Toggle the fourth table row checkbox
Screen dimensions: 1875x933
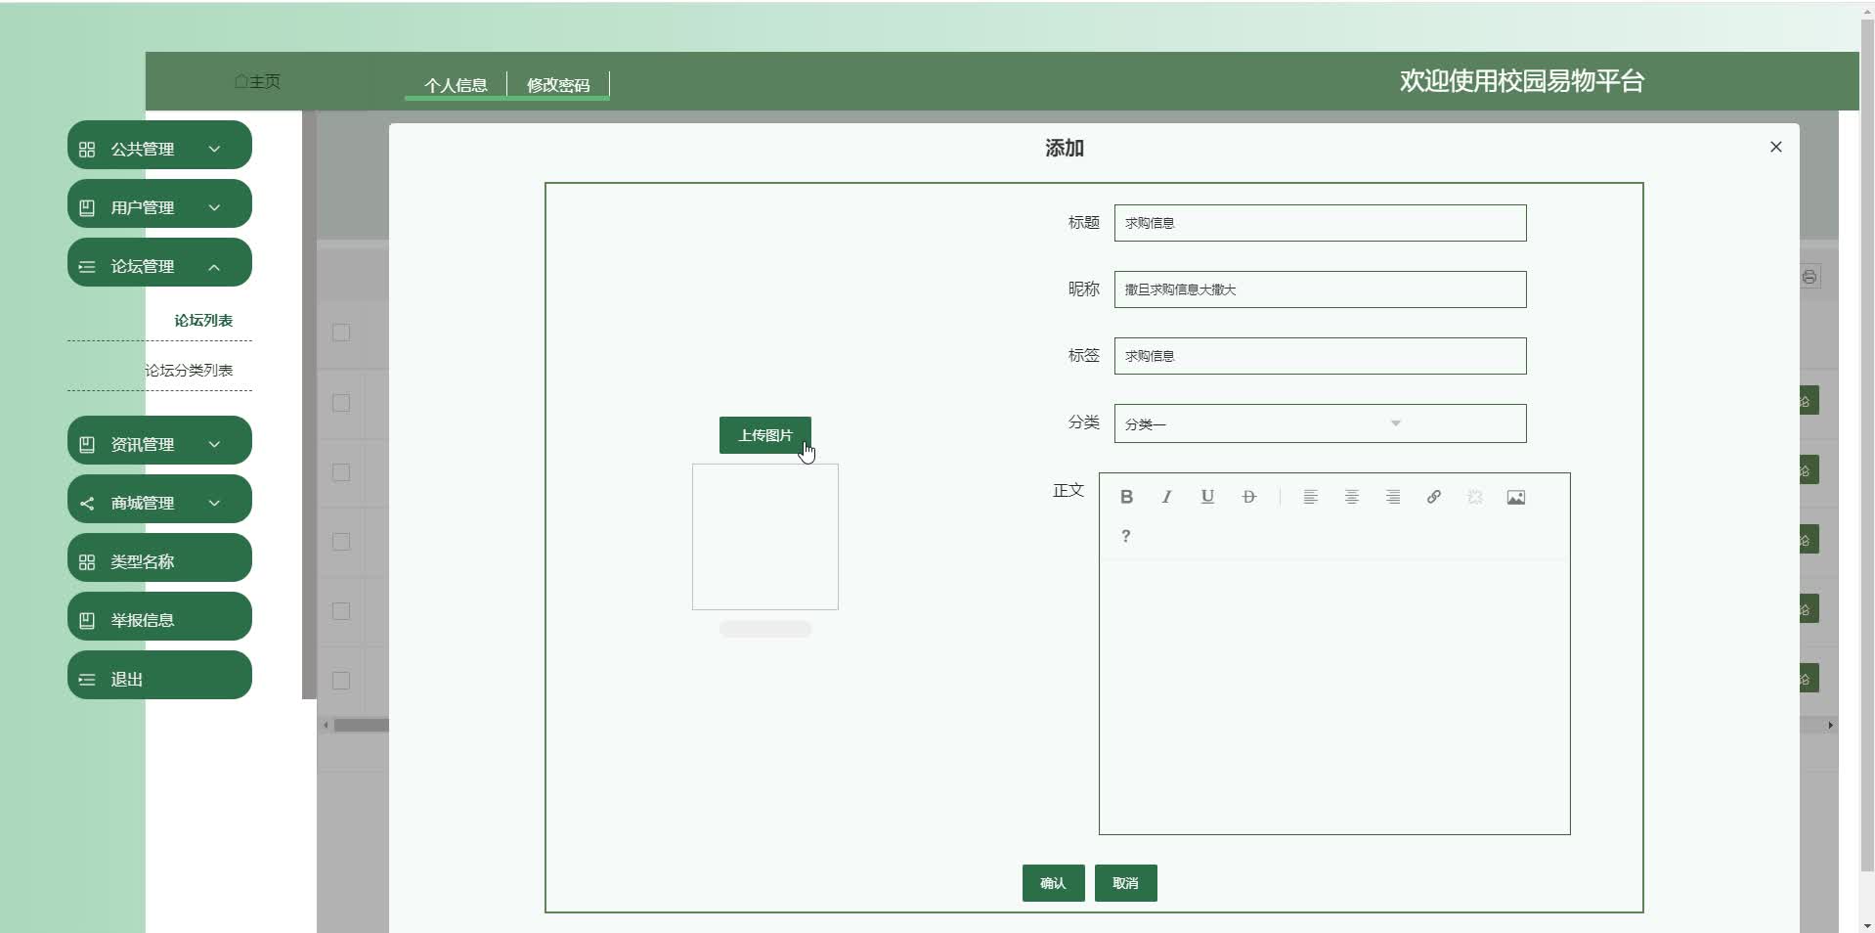pyautogui.click(x=341, y=611)
